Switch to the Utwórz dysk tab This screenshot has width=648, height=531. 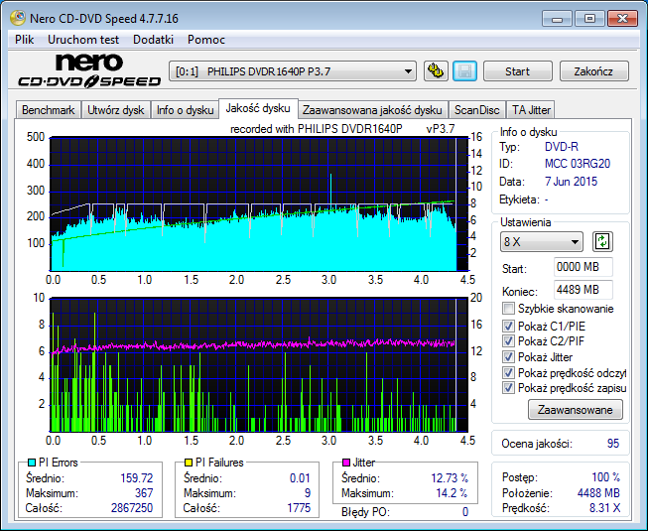[x=116, y=110]
